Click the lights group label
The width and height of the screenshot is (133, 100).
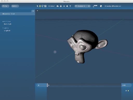tap(6, 28)
